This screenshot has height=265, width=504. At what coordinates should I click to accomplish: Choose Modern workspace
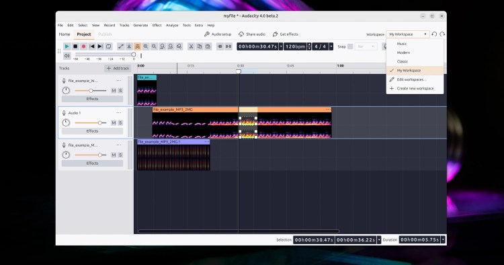415,52
